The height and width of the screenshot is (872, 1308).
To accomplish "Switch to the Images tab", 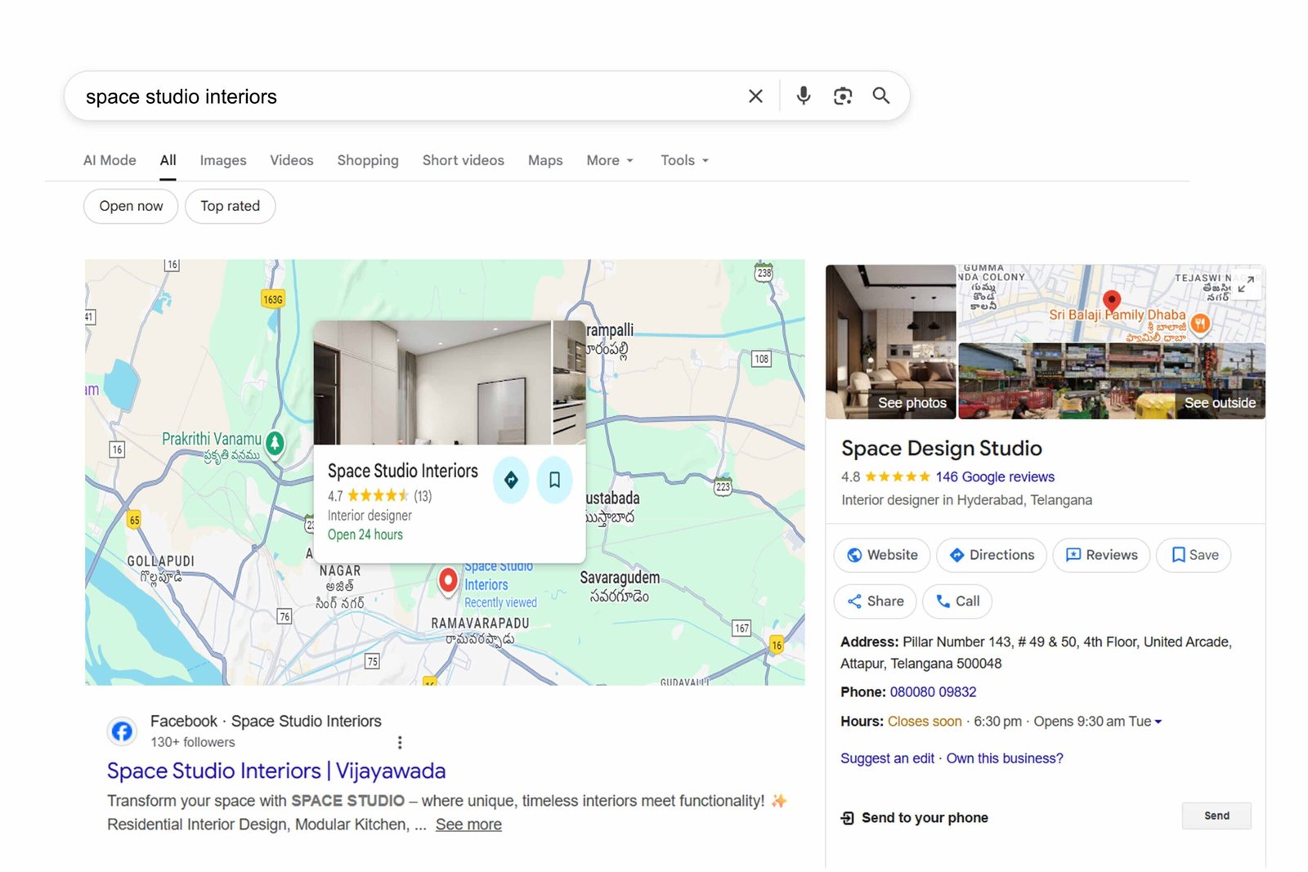I will click(x=222, y=160).
